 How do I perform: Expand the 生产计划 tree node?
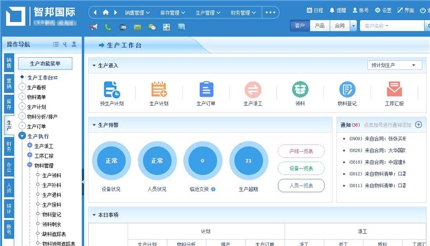pyautogui.click(x=22, y=107)
